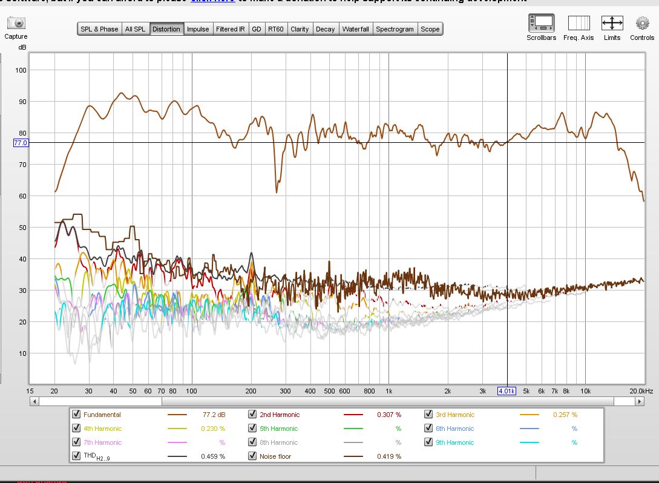The height and width of the screenshot is (483, 659).
Task: Select the Distortion tab
Action: (x=166, y=29)
